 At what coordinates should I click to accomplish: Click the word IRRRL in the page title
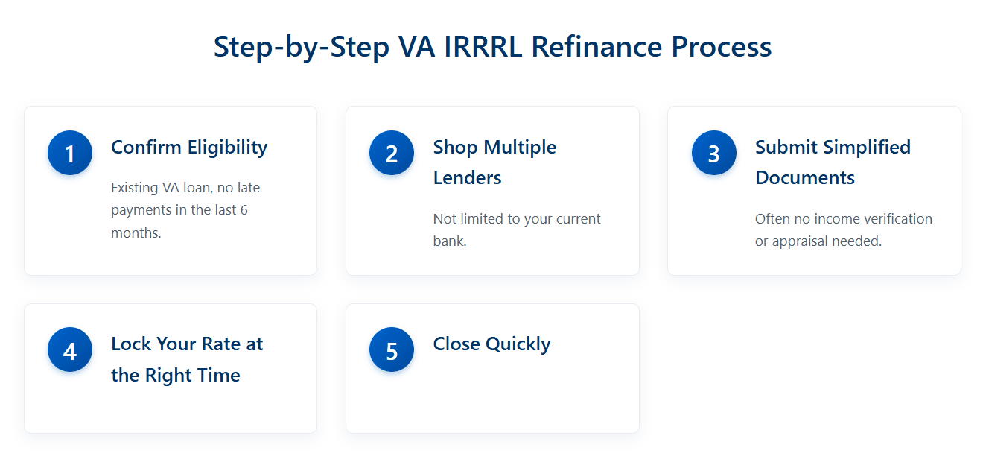tap(486, 46)
